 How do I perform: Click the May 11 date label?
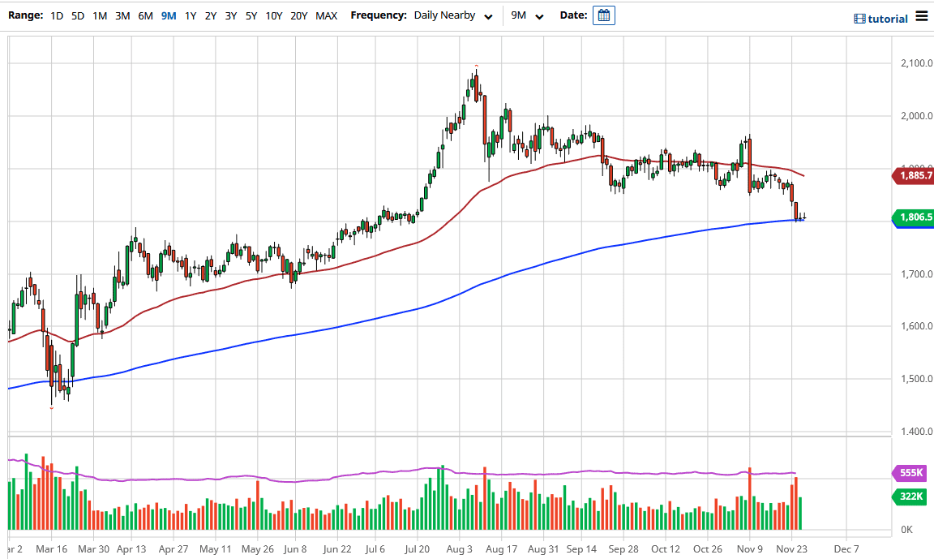tap(215, 549)
